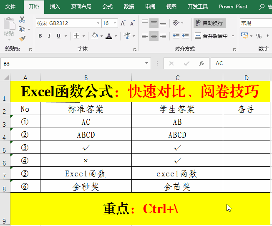Image resolution: width=272 pixels, height=226 pixels.
Task: Open merge and center dropdown arrow
Action: (x=233, y=36)
